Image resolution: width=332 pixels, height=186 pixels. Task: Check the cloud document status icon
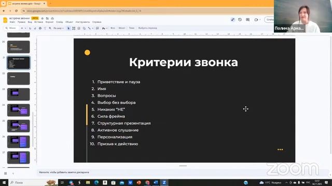(52, 19)
